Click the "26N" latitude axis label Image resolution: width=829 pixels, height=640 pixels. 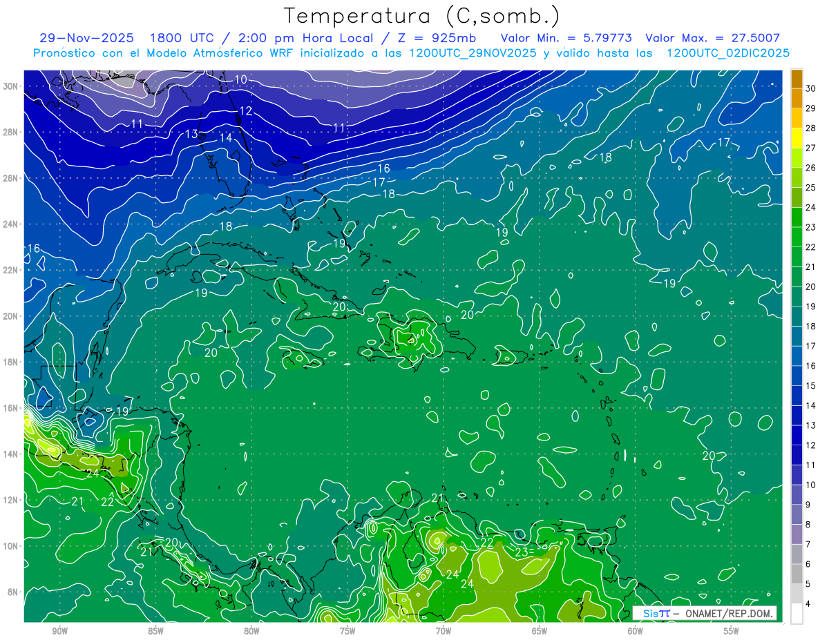[12, 178]
